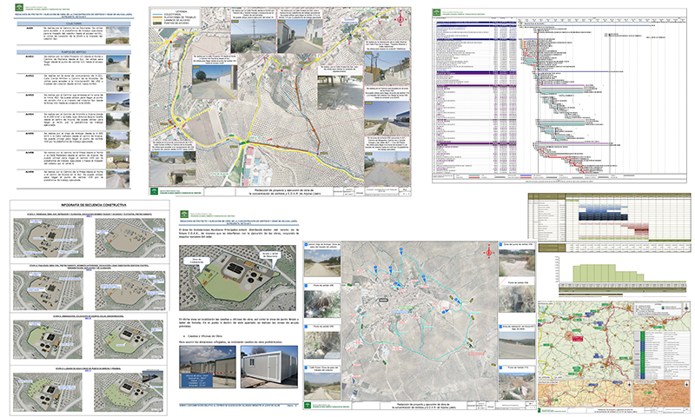Image resolution: width=695 pixels, height=417 pixels.
Task: Click the green logo in access roads map title block
Action: click(155, 191)
